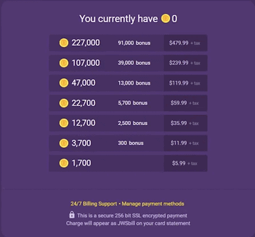Click the coin icon beside 107,000
The height and width of the screenshot is (237, 255).
point(64,63)
